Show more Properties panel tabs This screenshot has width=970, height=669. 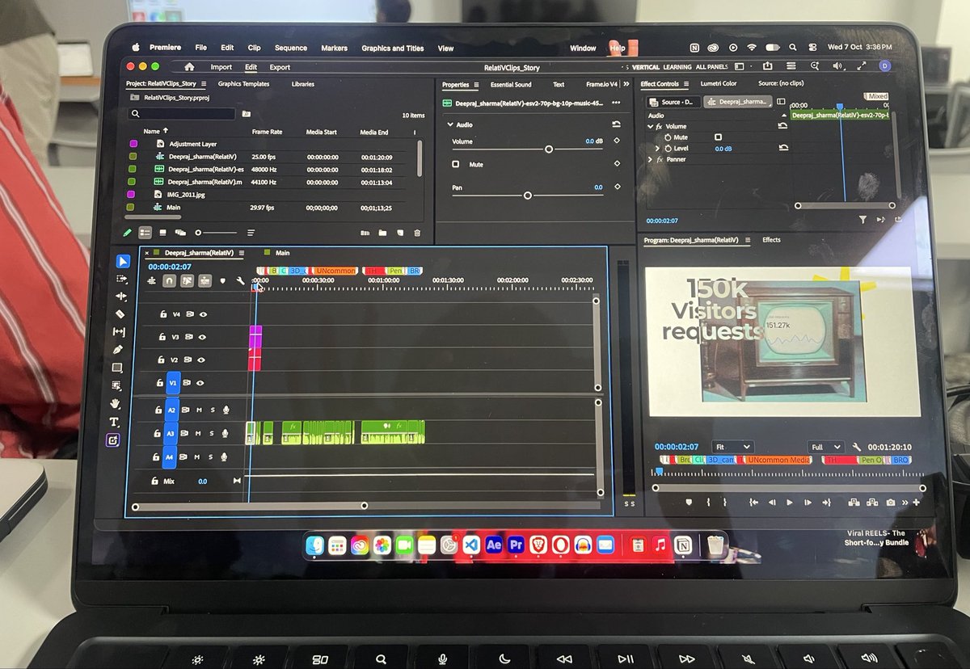pyautogui.click(x=625, y=84)
